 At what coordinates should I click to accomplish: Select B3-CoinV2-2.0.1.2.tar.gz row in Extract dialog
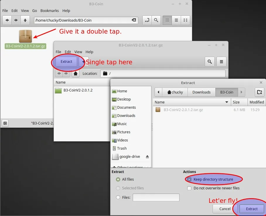coord(209,110)
